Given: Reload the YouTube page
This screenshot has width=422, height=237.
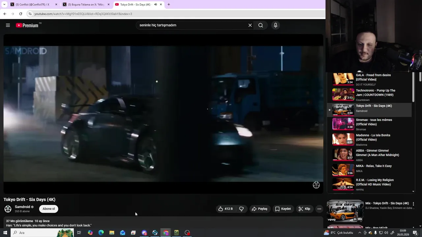Looking at the screenshot, I should (20, 14).
